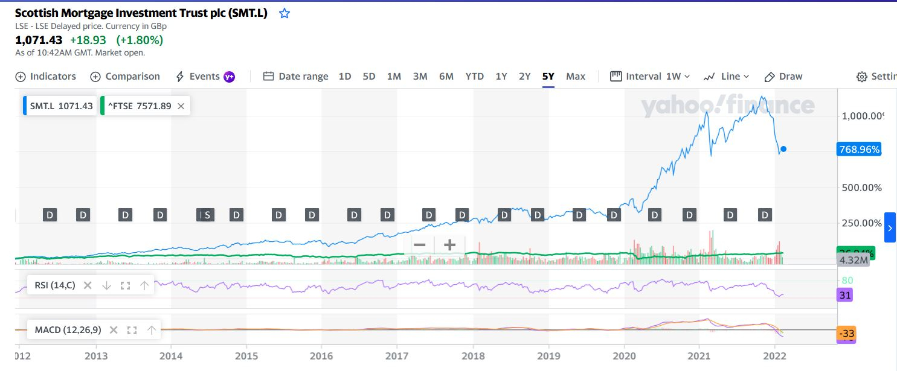
Task: Zoom in with the plus button
Action: click(x=449, y=244)
